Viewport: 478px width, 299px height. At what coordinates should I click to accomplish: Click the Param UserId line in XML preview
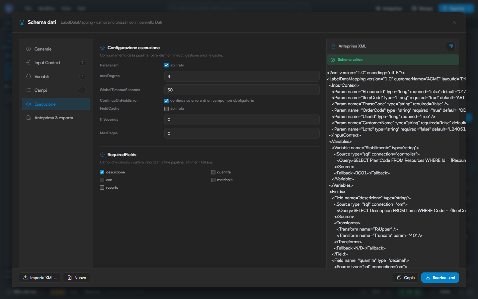point(383,117)
